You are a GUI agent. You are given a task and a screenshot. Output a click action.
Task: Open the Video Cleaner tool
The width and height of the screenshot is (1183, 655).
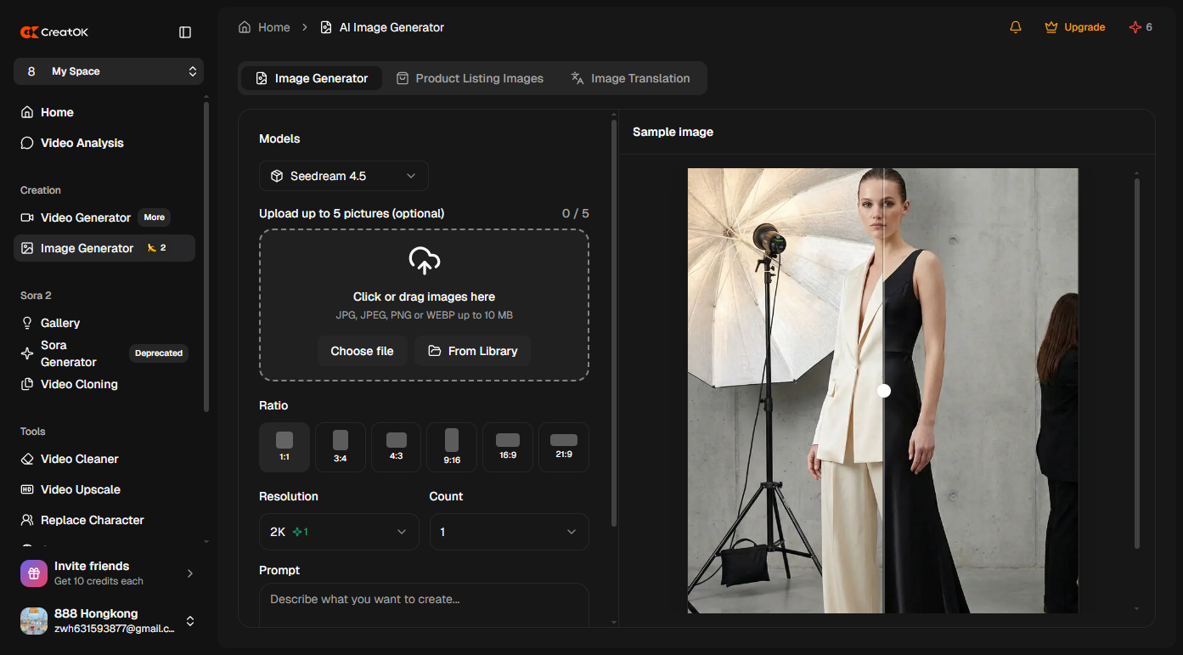click(x=79, y=459)
